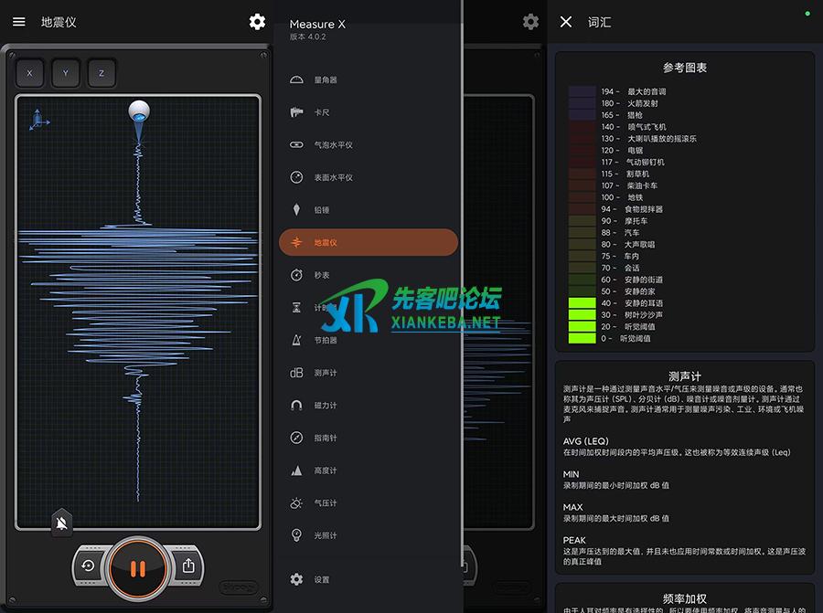
Task: Select the 指南针 compass tool
Action: coord(326,438)
